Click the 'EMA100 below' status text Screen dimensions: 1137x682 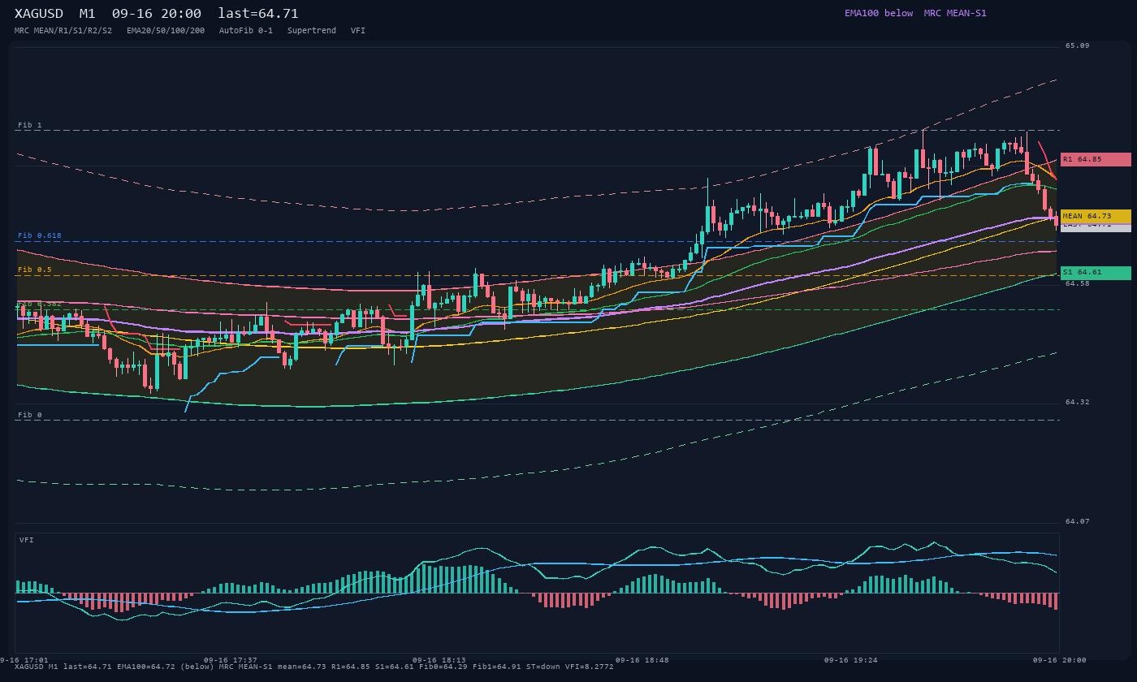coord(879,13)
